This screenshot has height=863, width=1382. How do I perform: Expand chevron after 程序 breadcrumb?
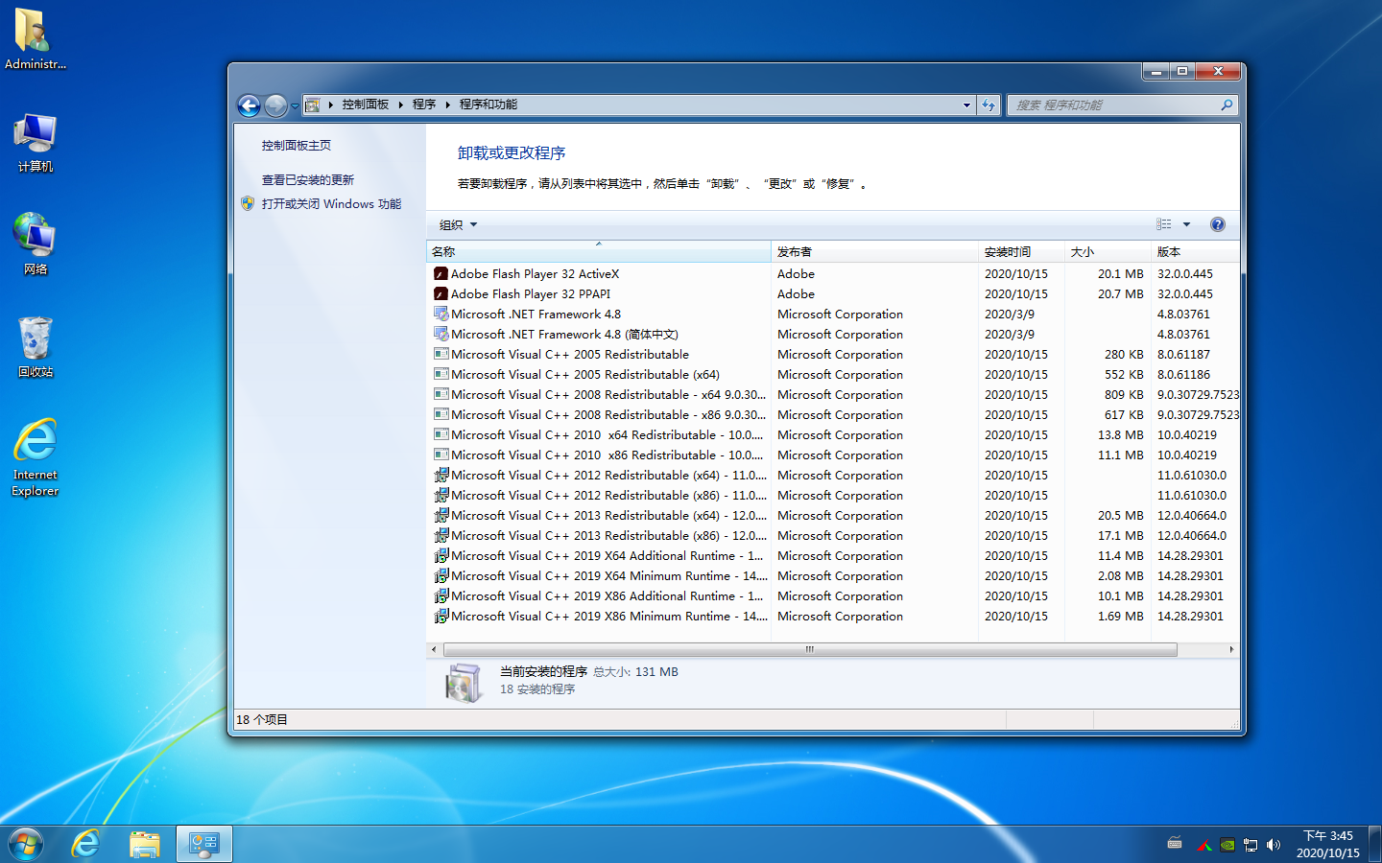pyautogui.click(x=447, y=105)
